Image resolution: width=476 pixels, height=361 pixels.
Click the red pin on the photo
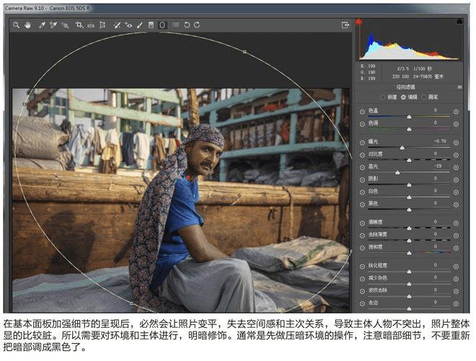pyautogui.click(x=188, y=177)
